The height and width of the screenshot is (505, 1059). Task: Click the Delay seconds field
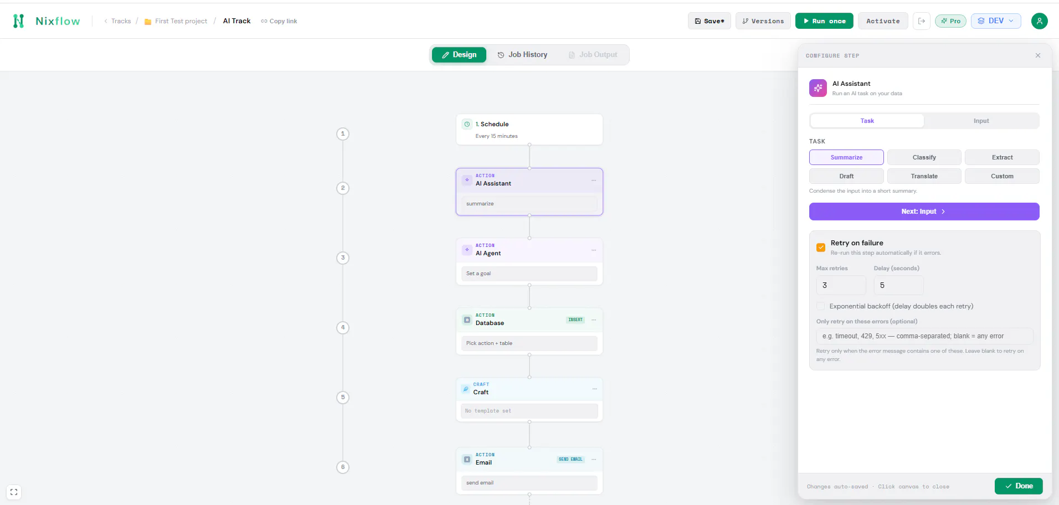tap(898, 285)
